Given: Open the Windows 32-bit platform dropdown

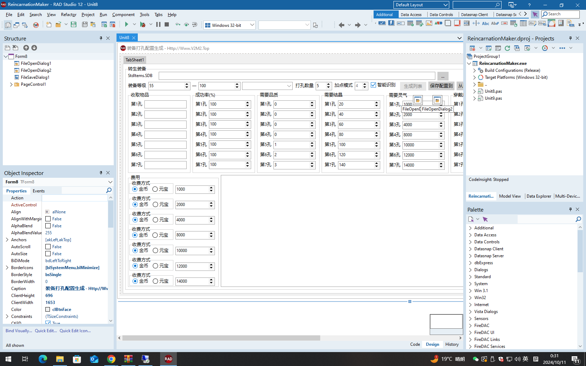Looking at the screenshot, I should click(x=252, y=25).
